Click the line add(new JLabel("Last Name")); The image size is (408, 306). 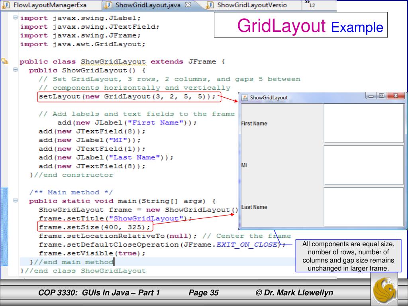click(x=106, y=157)
